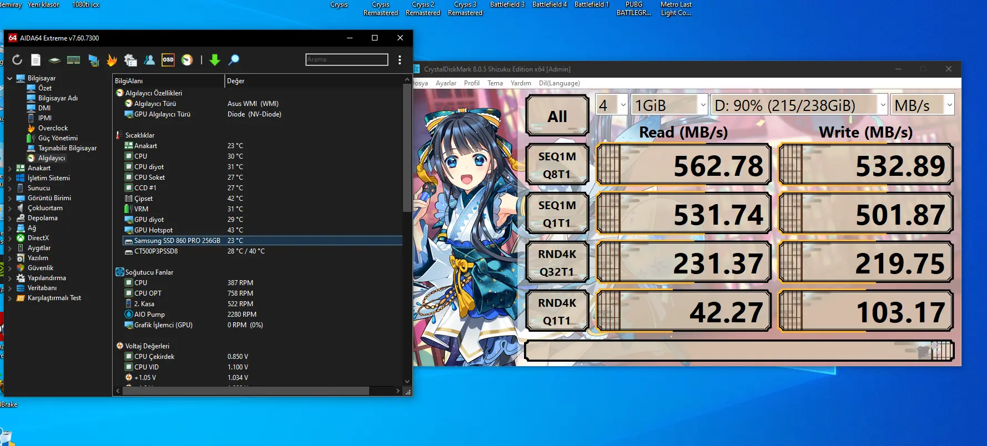Image resolution: width=987 pixels, height=446 pixels.
Task: Select Bilgisayar Adı tree item
Action: pyautogui.click(x=58, y=98)
